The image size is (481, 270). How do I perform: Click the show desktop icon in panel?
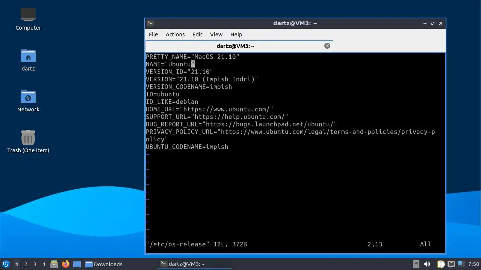point(77,264)
